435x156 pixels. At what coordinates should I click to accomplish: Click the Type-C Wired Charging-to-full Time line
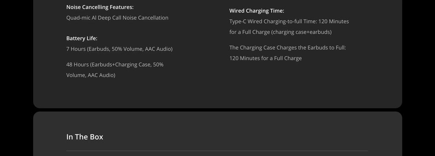point(289,21)
